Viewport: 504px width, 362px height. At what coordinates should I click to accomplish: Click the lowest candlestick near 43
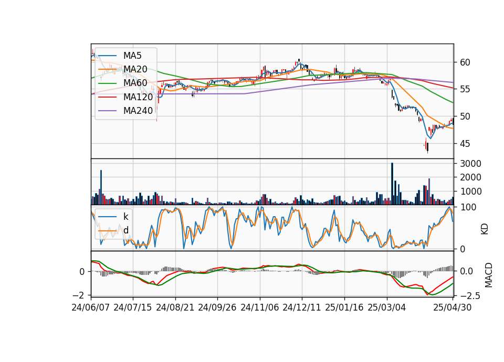coord(427,148)
